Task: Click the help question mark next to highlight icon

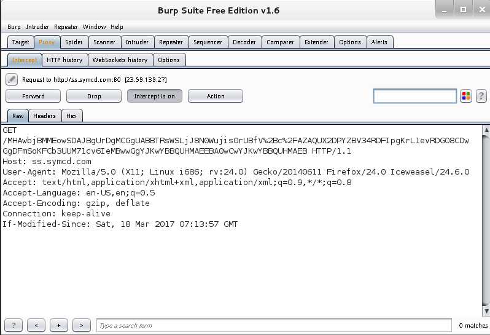Action: coord(481,96)
